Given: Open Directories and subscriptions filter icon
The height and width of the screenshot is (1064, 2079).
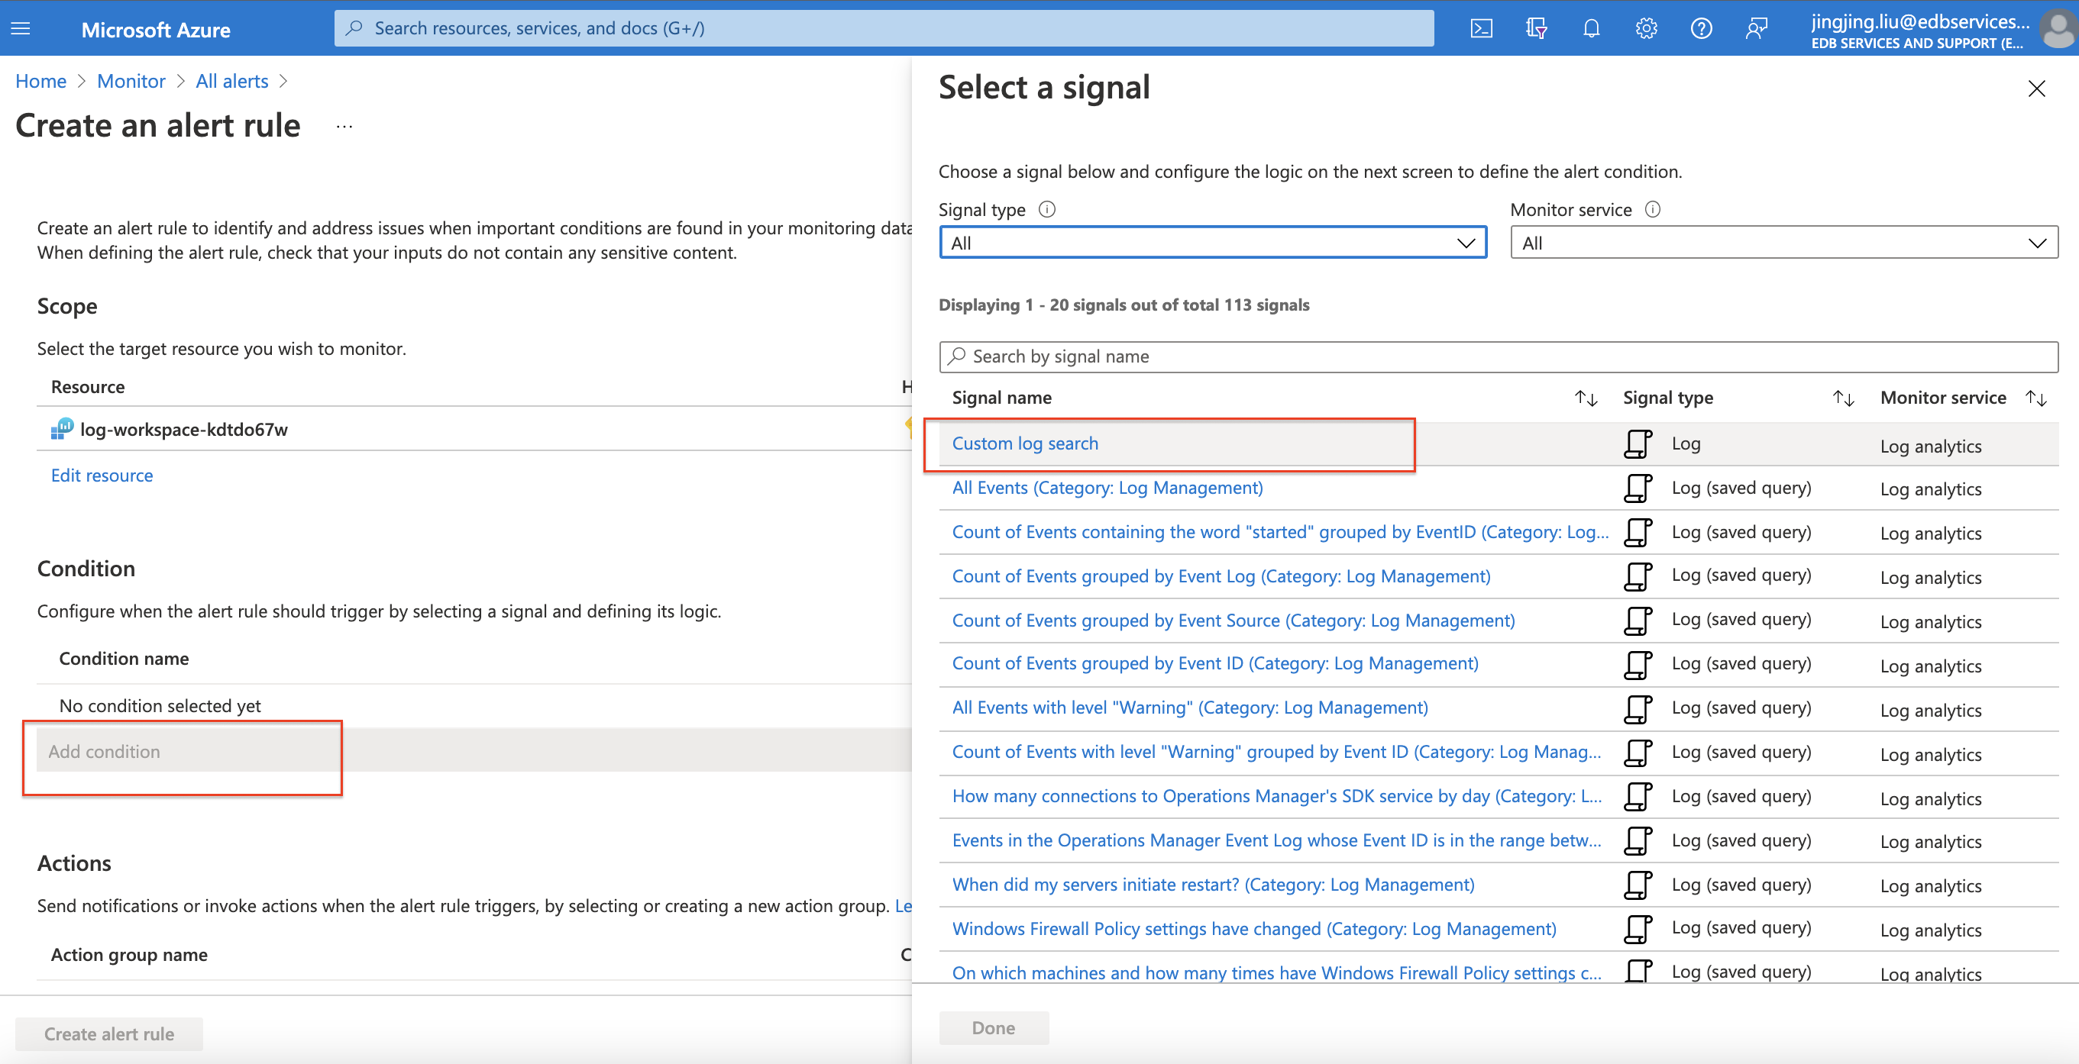Looking at the screenshot, I should pos(1536,29).
